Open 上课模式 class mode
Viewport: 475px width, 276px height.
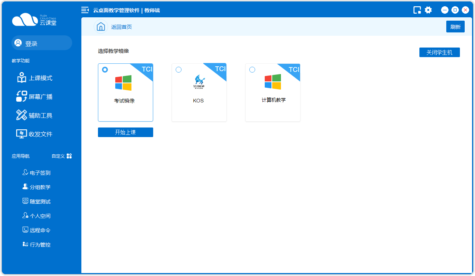click(35, 78)
